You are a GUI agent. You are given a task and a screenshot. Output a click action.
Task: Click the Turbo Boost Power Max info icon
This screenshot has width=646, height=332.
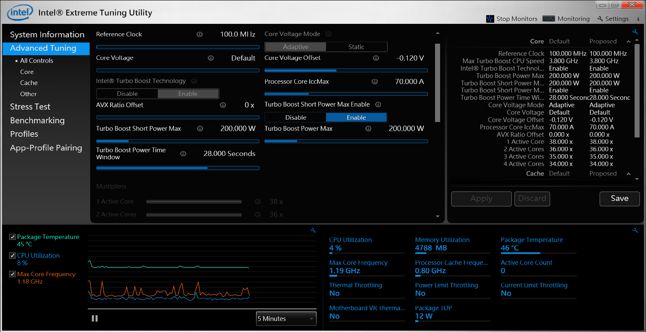coord(368,128)
